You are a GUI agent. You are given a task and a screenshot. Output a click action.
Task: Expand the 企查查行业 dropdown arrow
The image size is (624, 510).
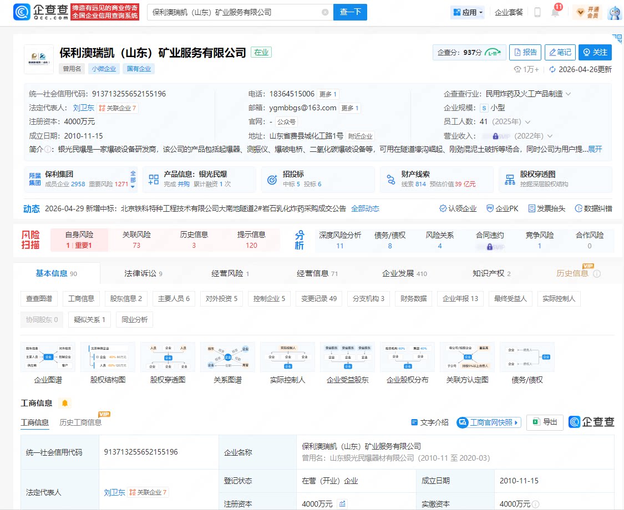569,94
